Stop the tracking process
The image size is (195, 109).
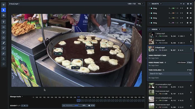coord(92,105)
